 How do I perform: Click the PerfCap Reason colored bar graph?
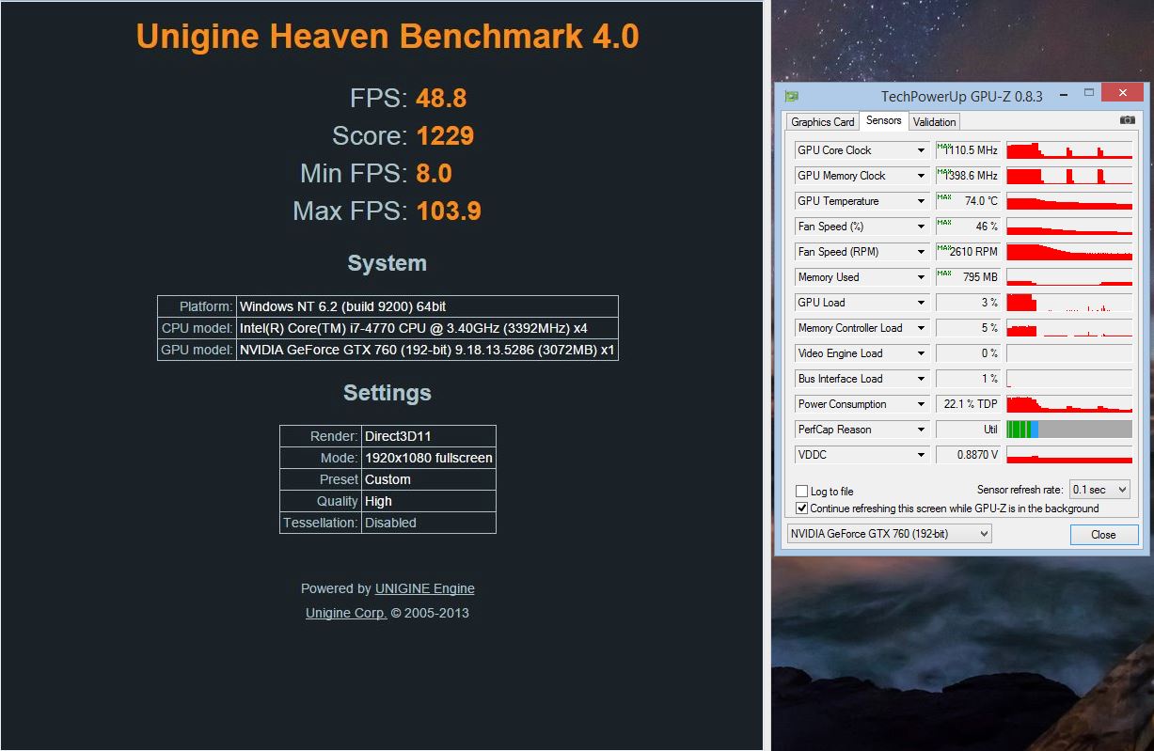point(1069,430)
